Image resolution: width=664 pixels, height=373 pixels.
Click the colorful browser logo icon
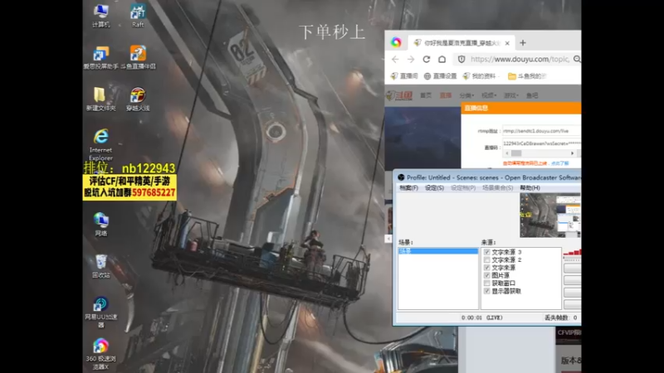click(x=396, y=42)
